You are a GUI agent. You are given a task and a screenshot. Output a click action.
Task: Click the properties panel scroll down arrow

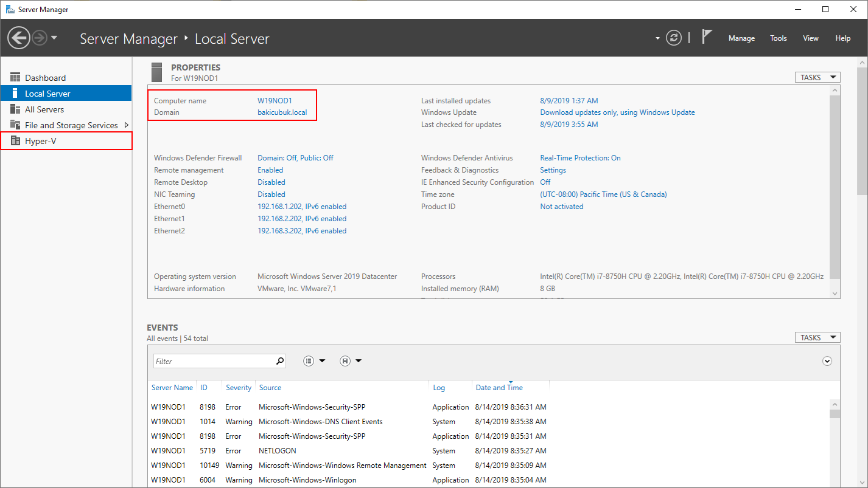tap(835, 293)
